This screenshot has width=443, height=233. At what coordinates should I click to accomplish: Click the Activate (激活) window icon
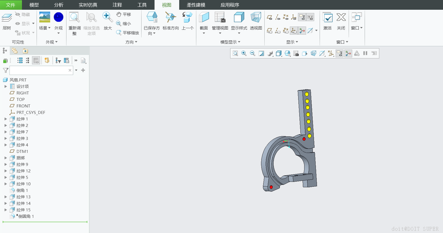tap(328, 18)
